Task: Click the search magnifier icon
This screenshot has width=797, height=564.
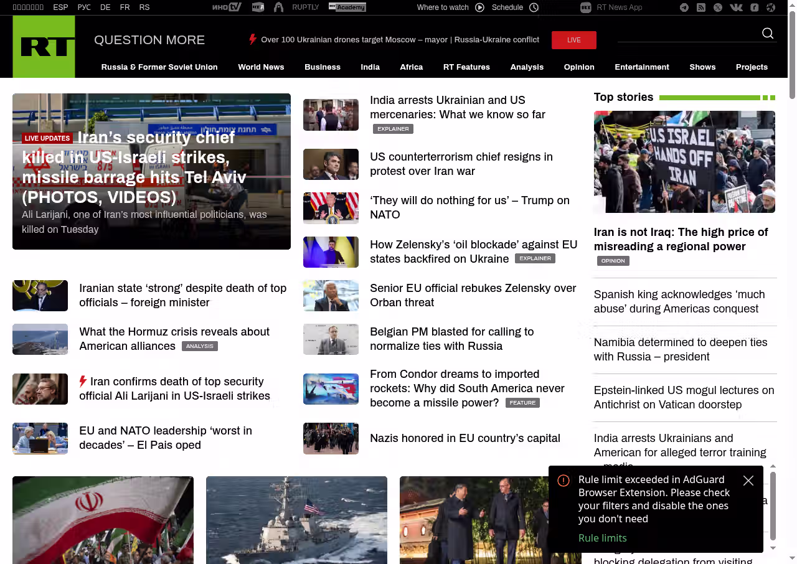Action: point(768,34)
